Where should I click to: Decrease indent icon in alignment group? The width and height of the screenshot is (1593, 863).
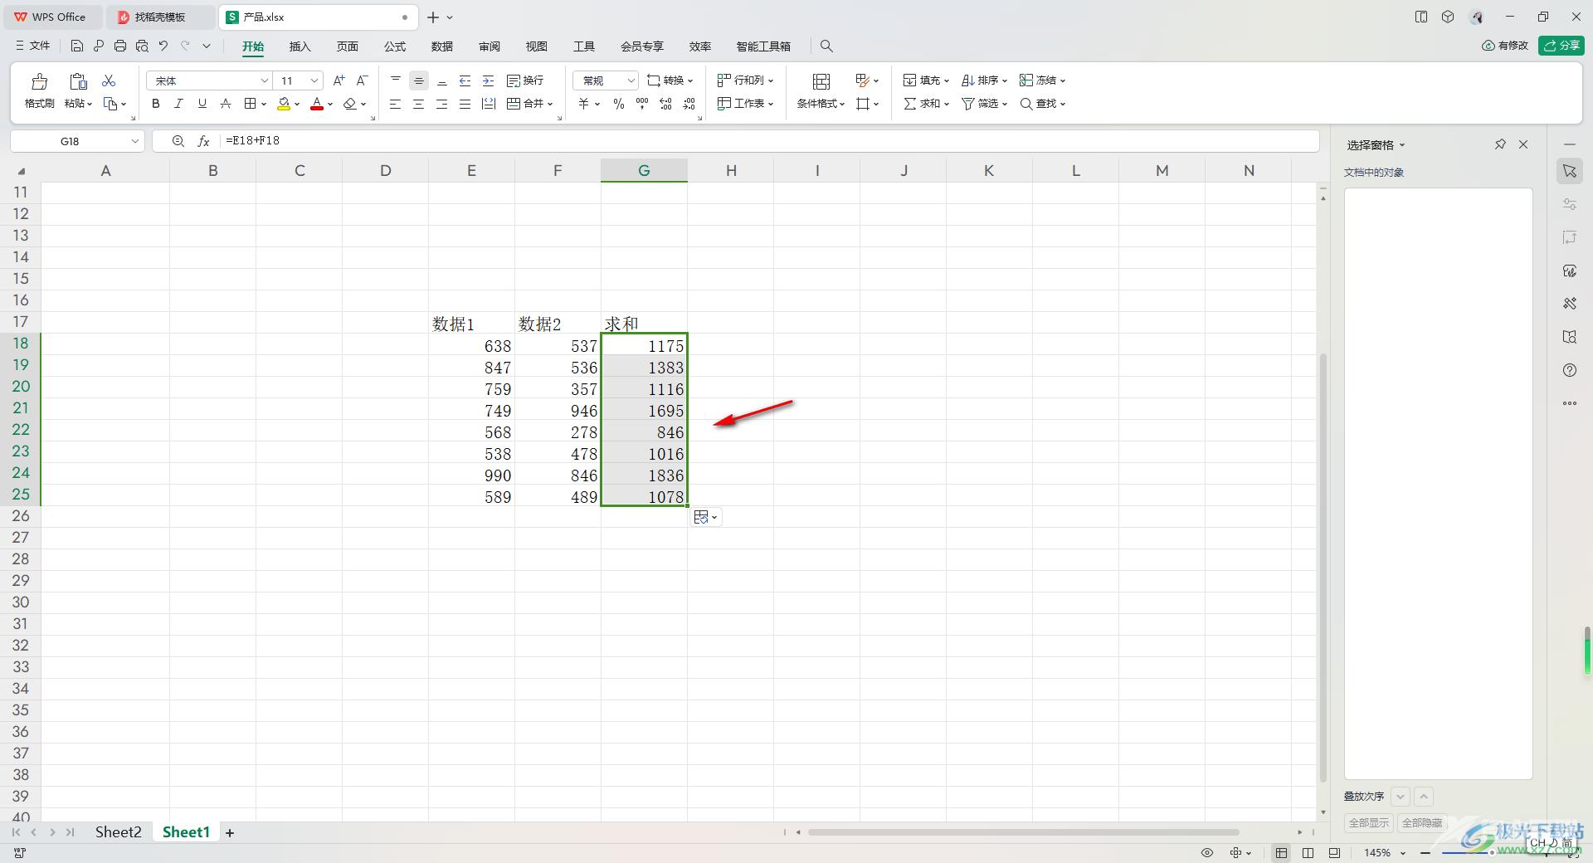coord(465,80)
